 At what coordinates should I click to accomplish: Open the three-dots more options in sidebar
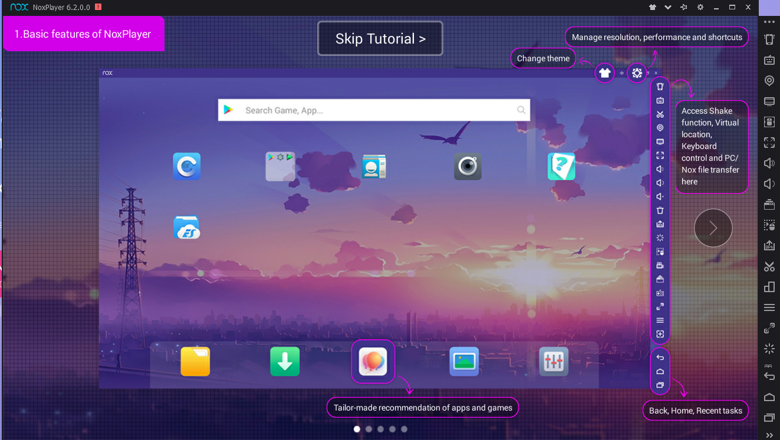769,22
